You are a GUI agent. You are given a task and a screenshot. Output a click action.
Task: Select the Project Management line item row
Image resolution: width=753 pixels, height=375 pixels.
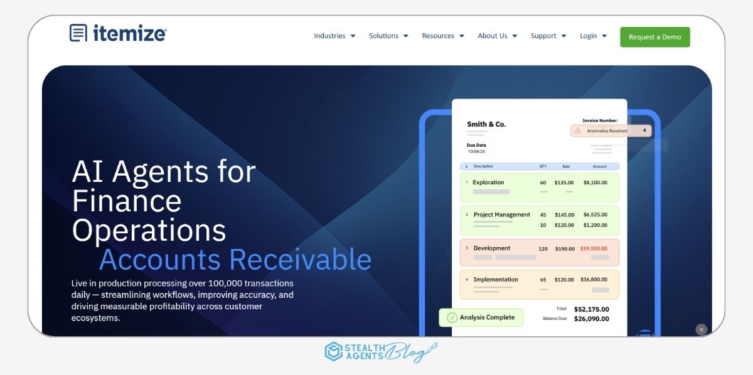pos(539,219)
